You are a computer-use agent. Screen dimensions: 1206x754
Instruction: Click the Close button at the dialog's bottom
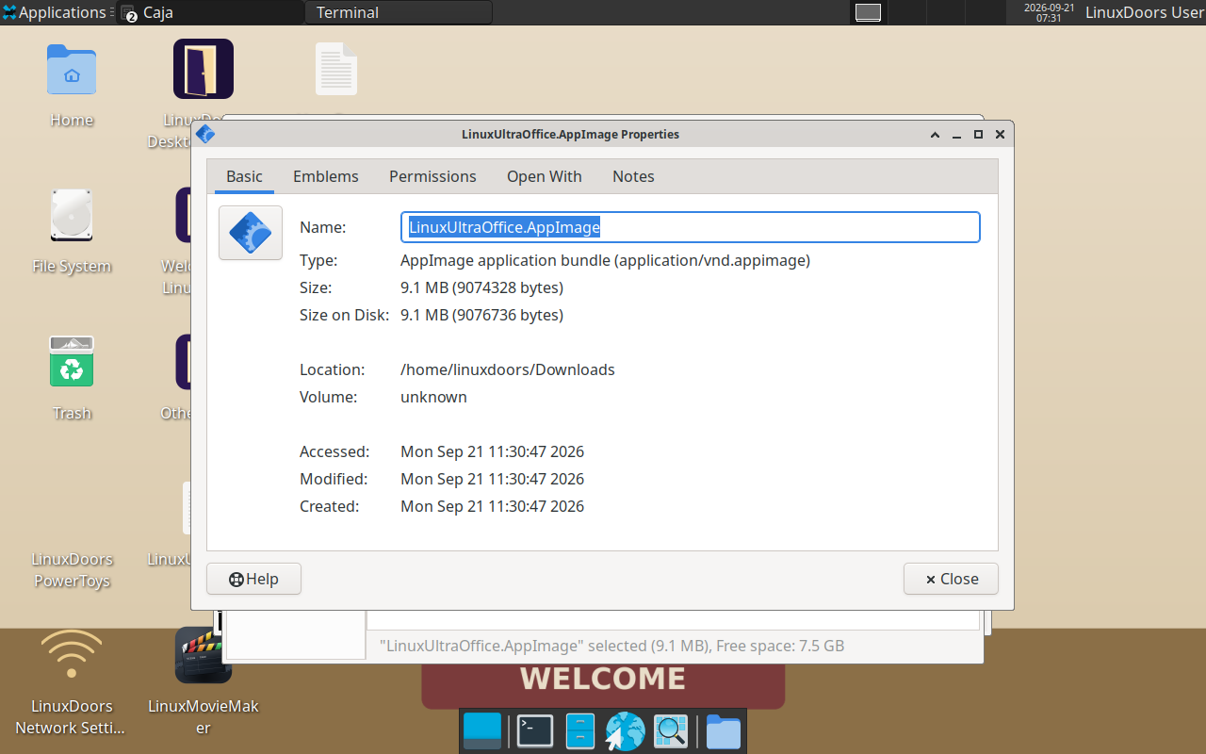(951, 579)
